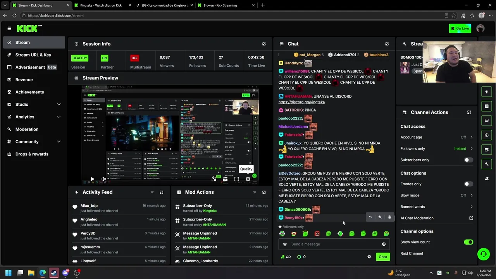Open AI Chat Moderation external link
The width and height of the screenshot is (496, 279).
471,218
